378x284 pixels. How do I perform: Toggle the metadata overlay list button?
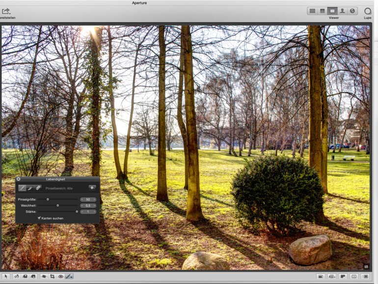pos(365,276)
